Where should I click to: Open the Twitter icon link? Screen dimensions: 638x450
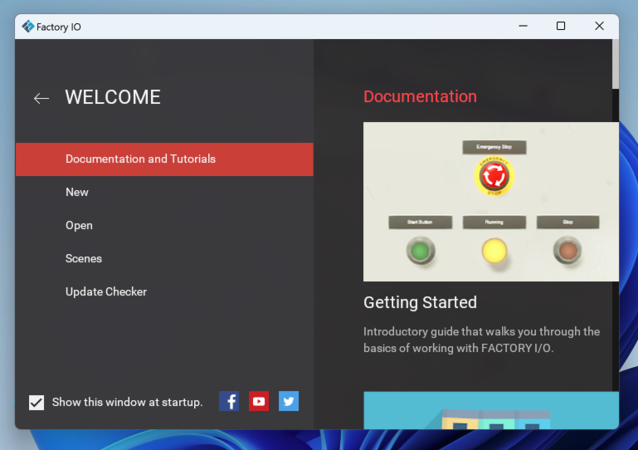[289, 401]
